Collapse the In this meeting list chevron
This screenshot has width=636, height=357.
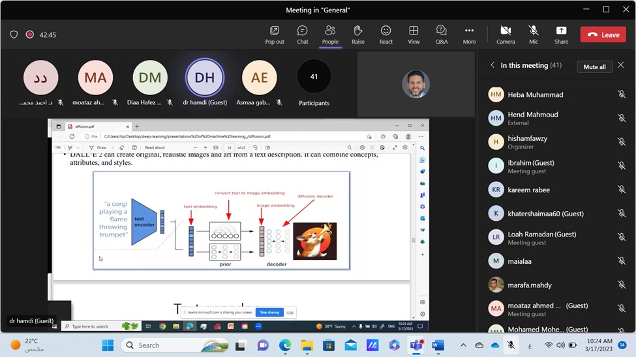tap(492, 66)
